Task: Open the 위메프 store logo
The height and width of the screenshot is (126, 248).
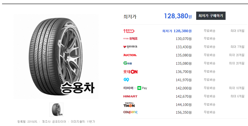Action: (130, 39)
